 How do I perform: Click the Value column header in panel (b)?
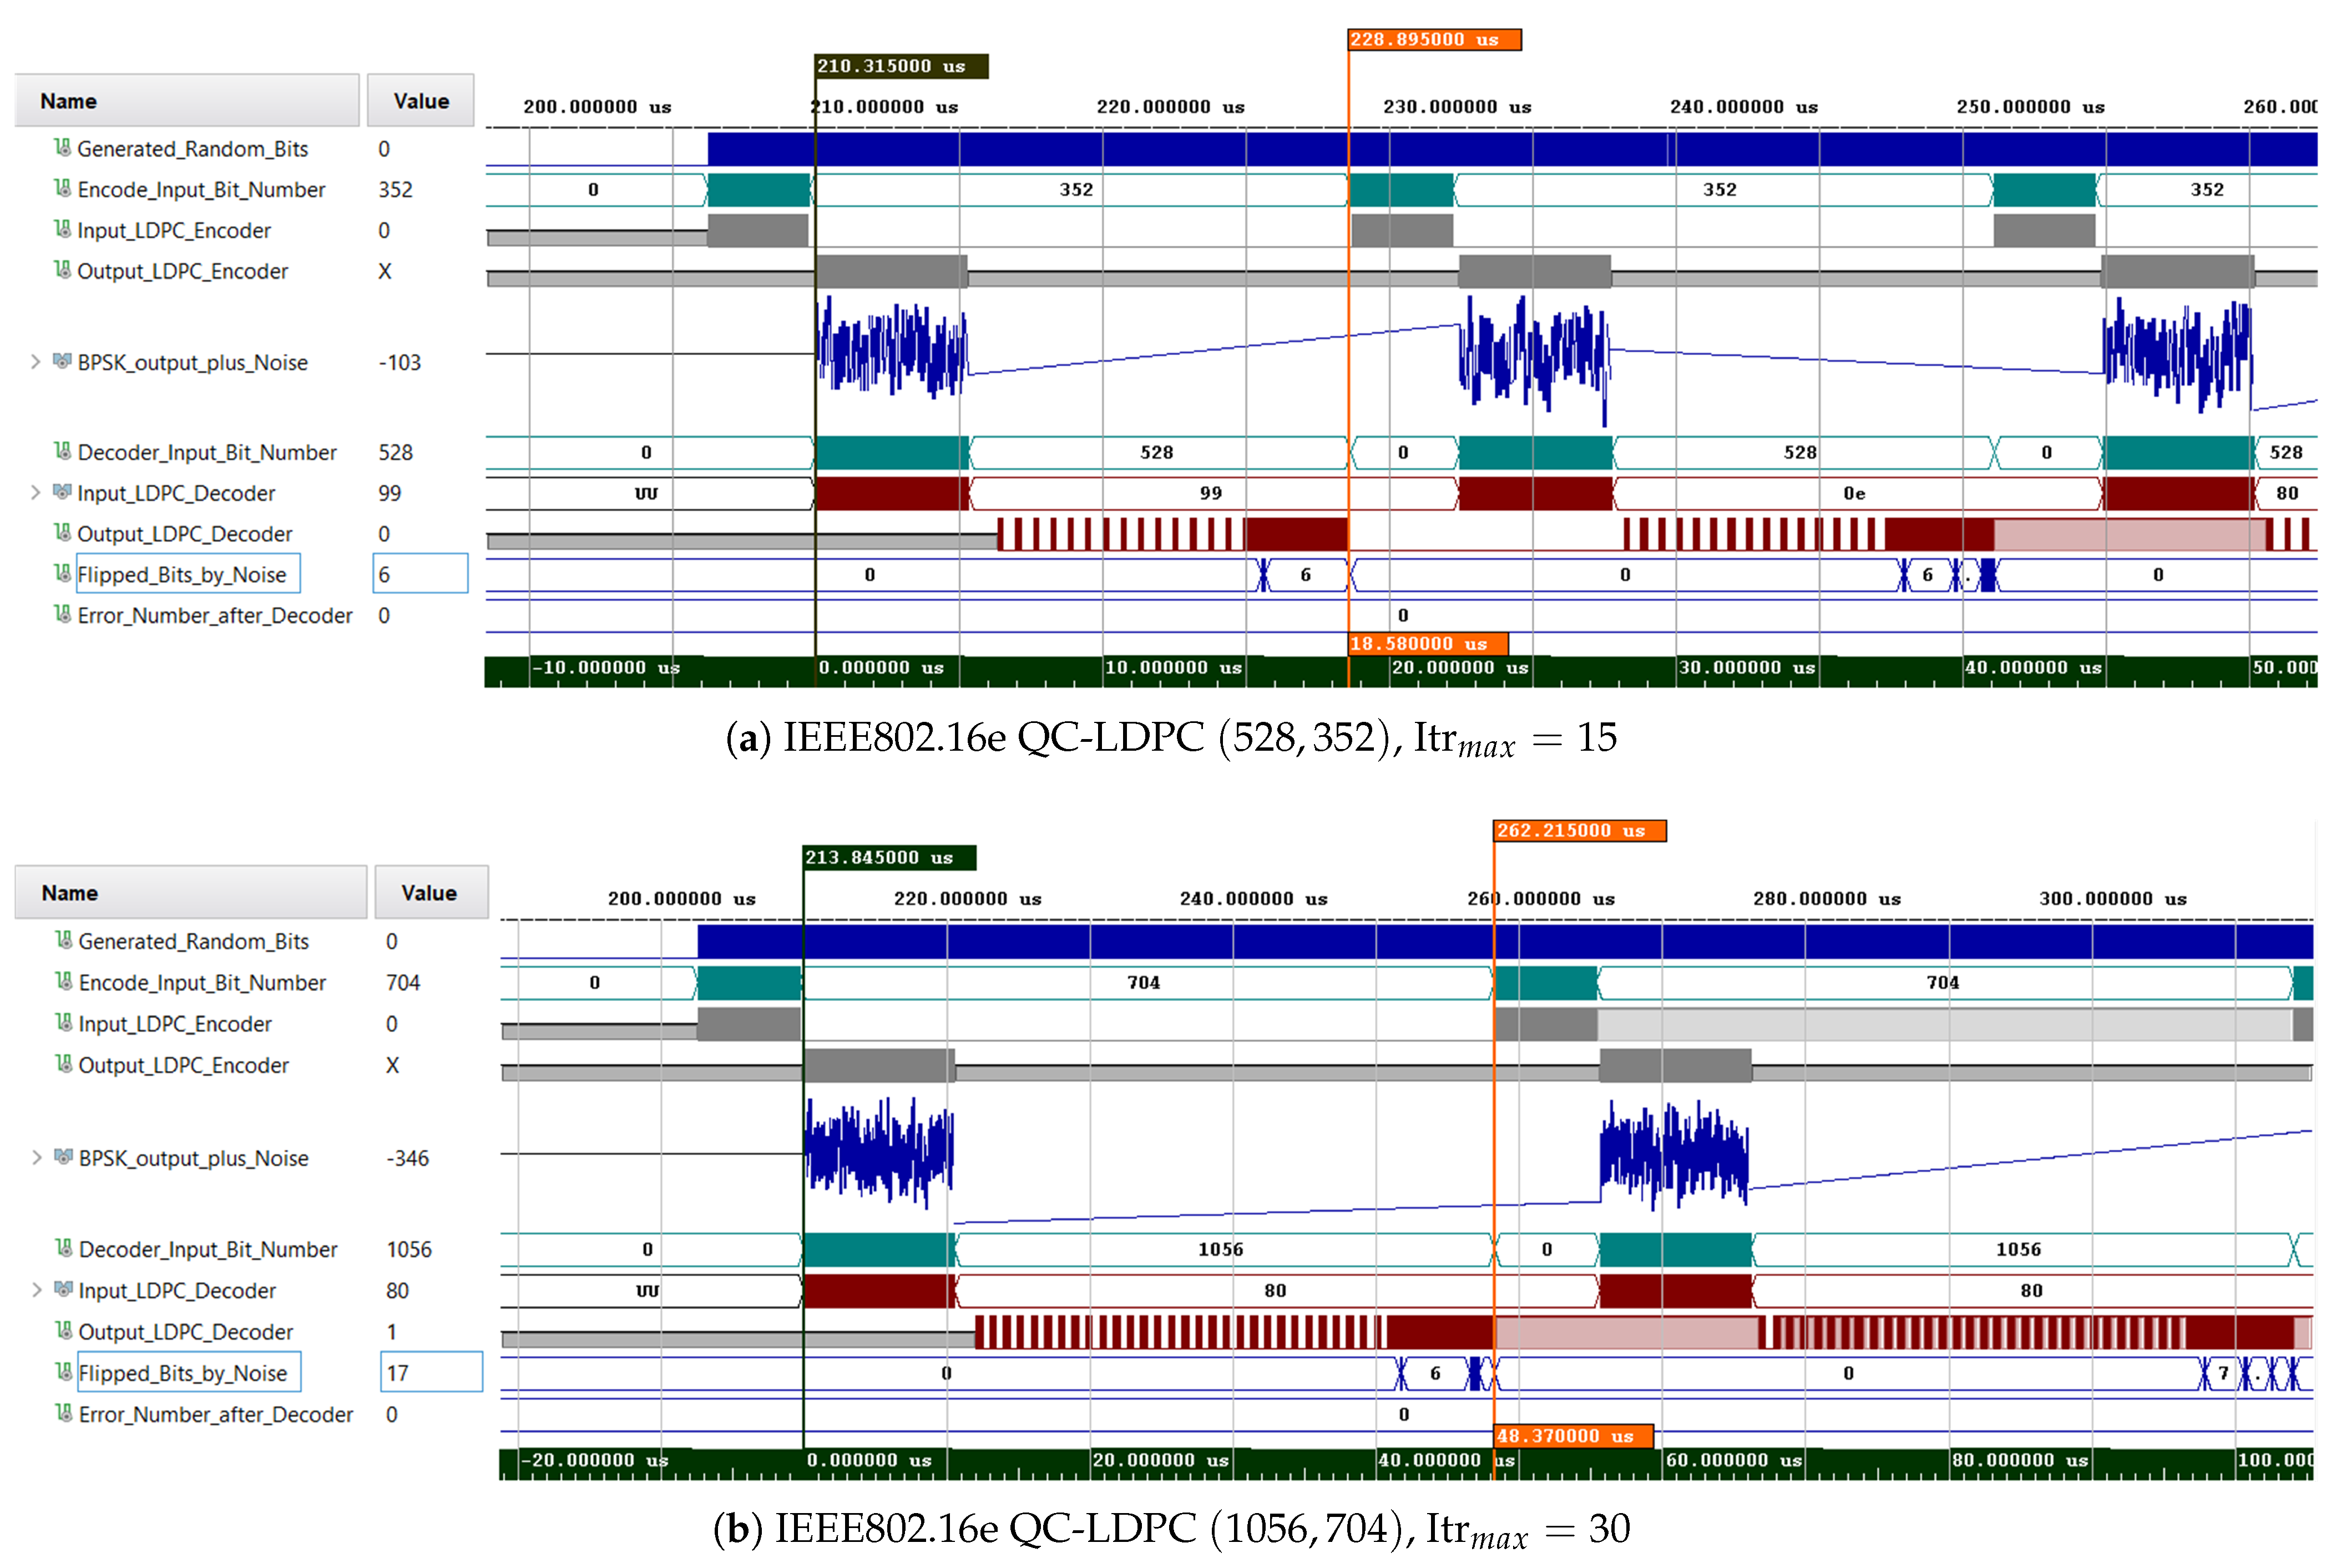(431, 893)
